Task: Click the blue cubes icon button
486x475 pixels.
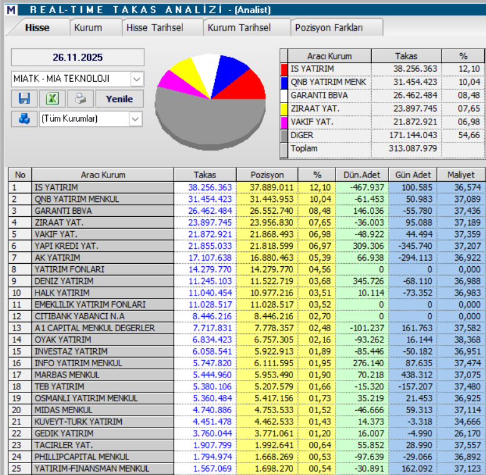Action: (24, 119)
